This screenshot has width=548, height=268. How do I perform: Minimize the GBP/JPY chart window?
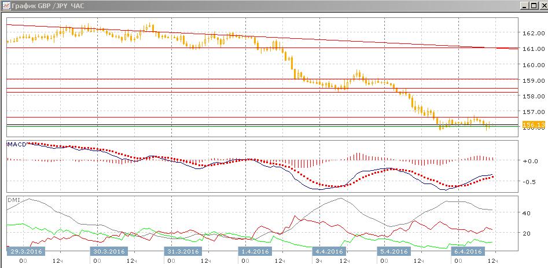525,6
